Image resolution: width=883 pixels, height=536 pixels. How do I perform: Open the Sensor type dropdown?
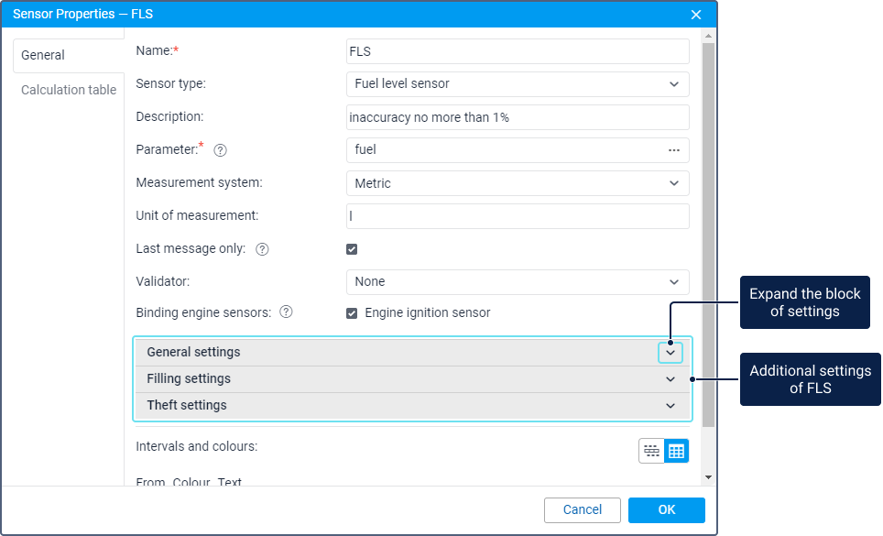pos(518,84)
